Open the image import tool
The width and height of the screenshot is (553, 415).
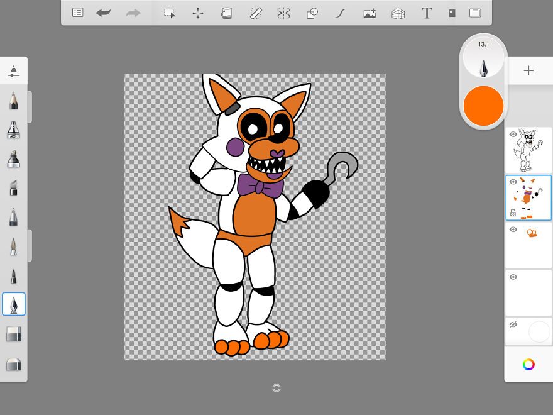(x=370, y=12)
